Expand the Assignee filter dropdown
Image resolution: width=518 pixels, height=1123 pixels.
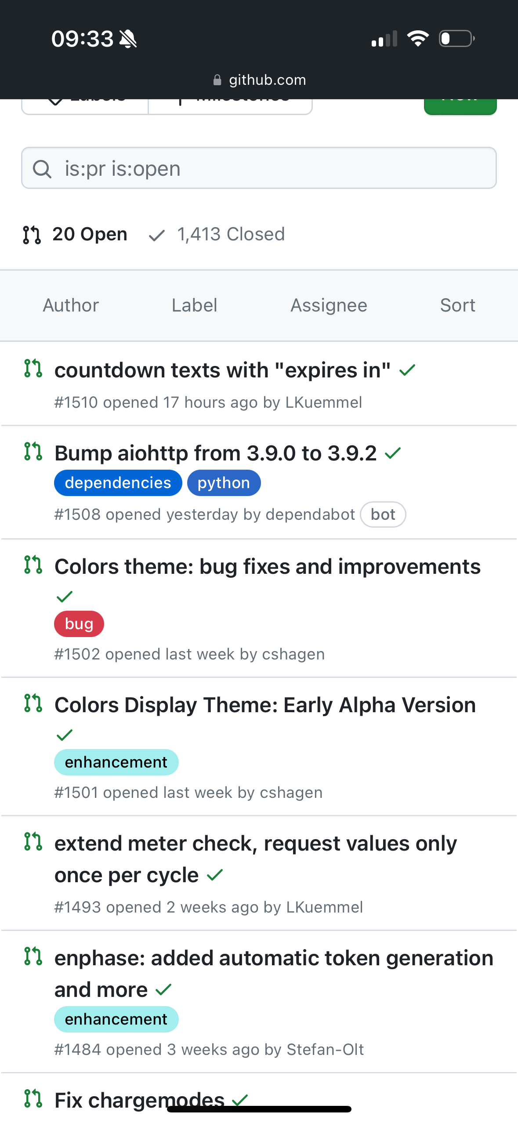(x=329, y=305)
